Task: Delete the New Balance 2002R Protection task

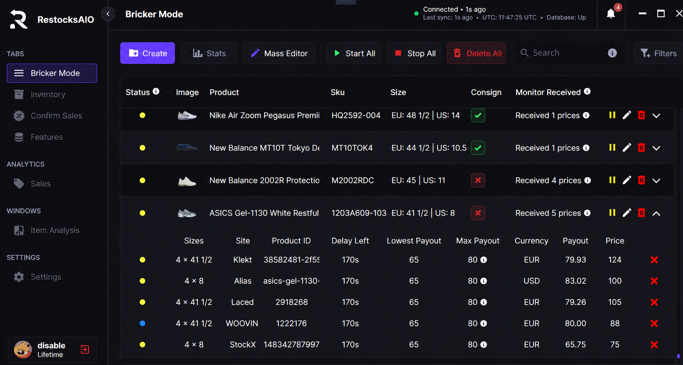Action: [x=641, y=180]
